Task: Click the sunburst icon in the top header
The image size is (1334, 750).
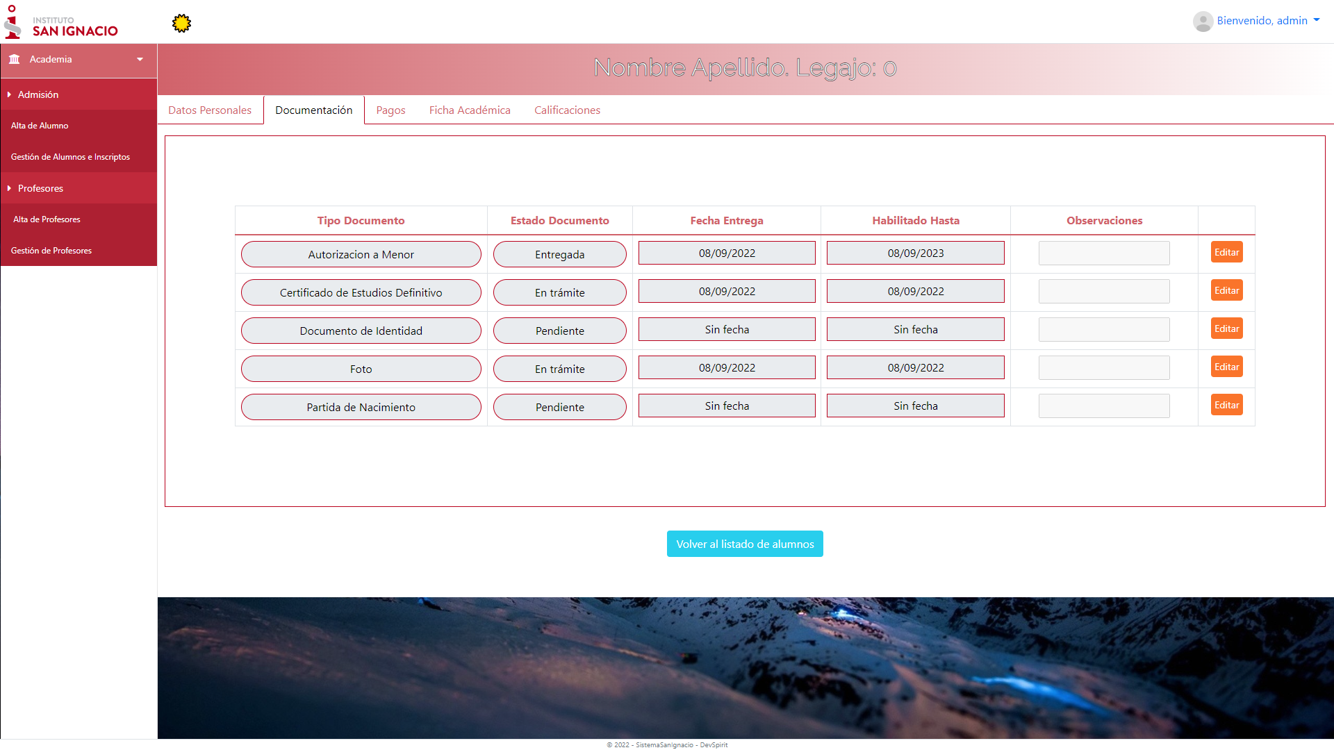Action: tap(181, 22)
